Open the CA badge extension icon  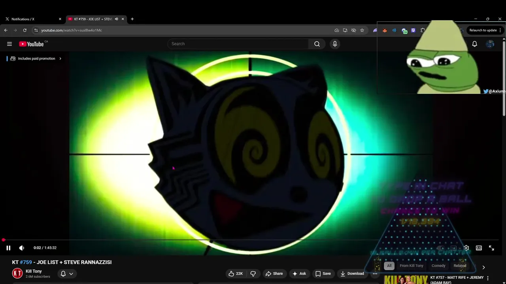(x=404, y=30)
